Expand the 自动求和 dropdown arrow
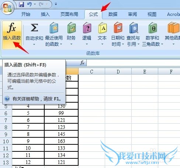This screenshot has height=168, width=180. click(34, 44)
